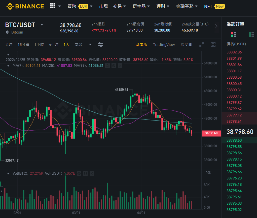Open the apps grid menu icon
Screen dimensions: 257x218
tap(53, 6)
